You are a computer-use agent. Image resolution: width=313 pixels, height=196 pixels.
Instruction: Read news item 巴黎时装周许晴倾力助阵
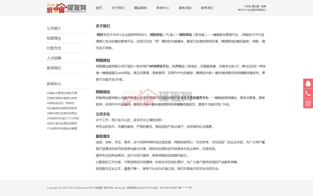tap(62, 98)
